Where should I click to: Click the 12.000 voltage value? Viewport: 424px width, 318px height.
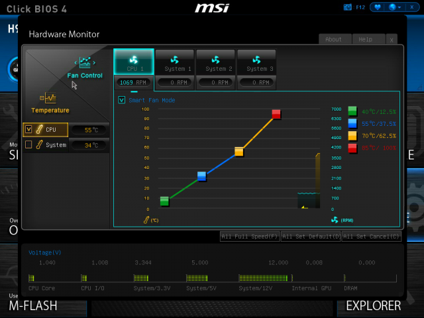click(x=278, y=262)
